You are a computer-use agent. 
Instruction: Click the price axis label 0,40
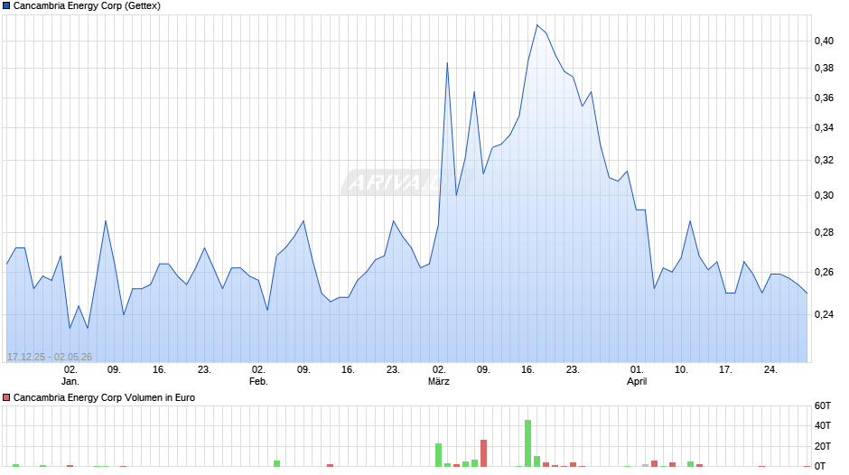point(824,41)
